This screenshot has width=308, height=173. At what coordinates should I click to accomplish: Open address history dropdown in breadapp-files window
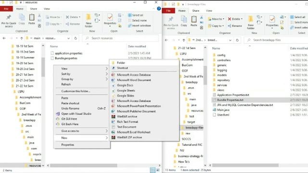click(230, 40)
